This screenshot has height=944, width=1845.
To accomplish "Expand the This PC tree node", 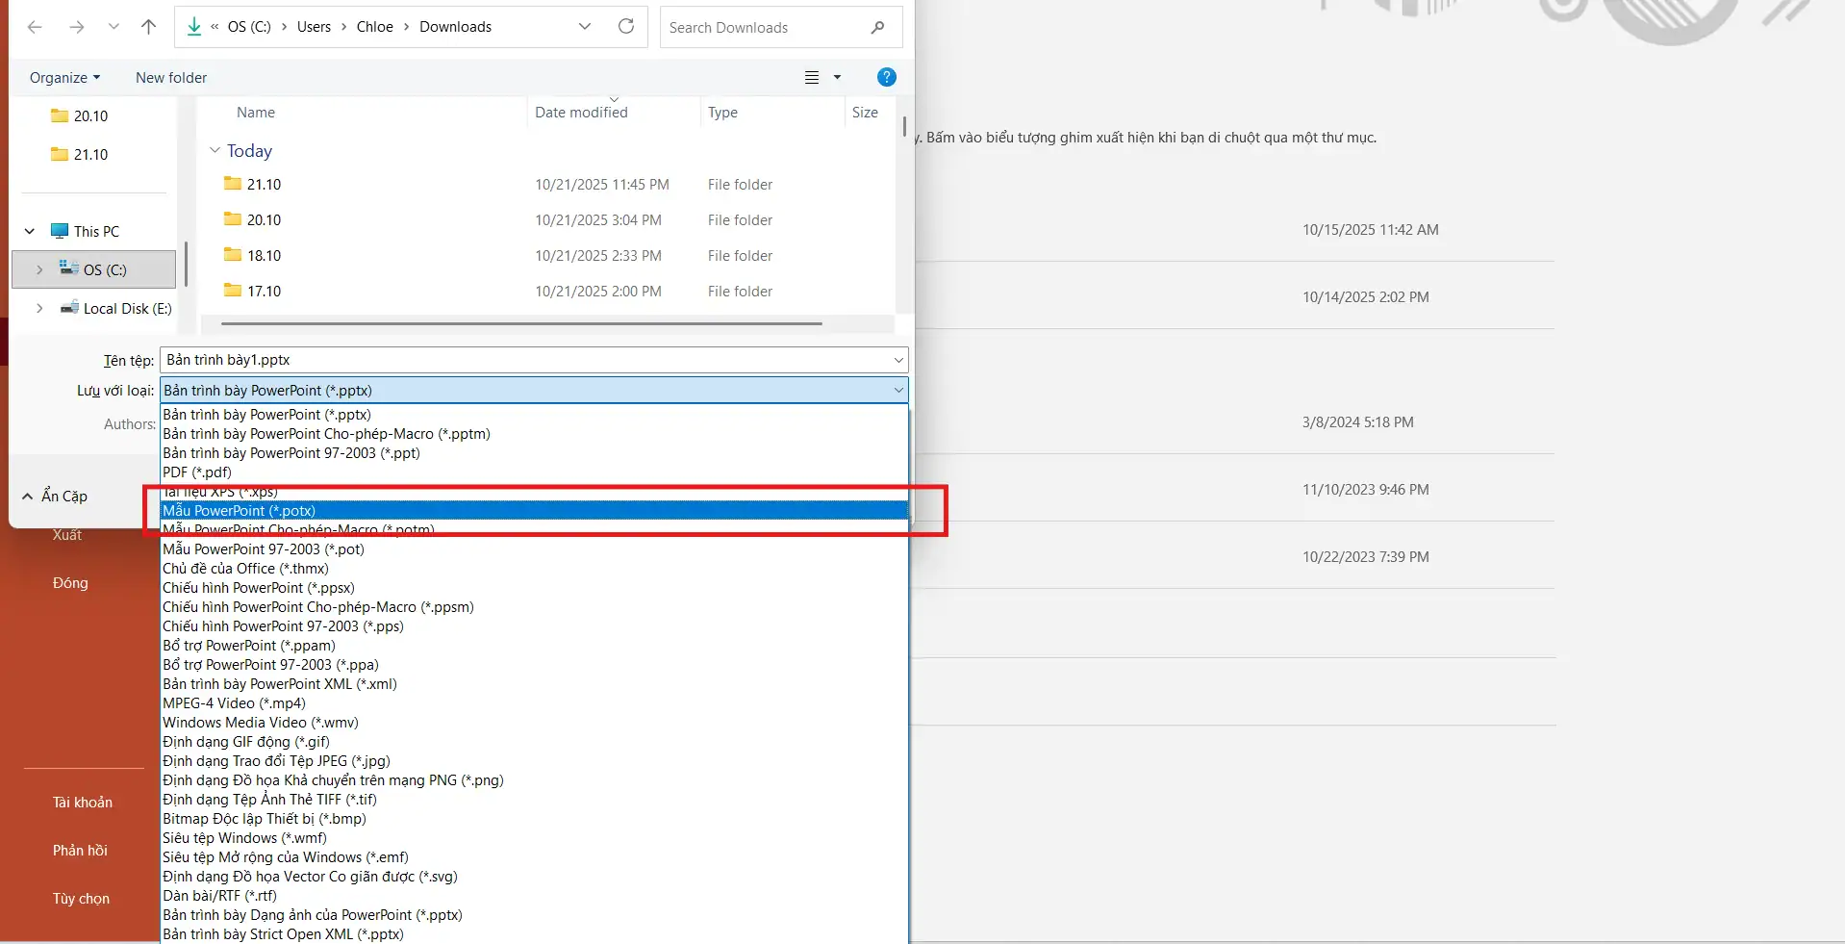I will [28, 231].
